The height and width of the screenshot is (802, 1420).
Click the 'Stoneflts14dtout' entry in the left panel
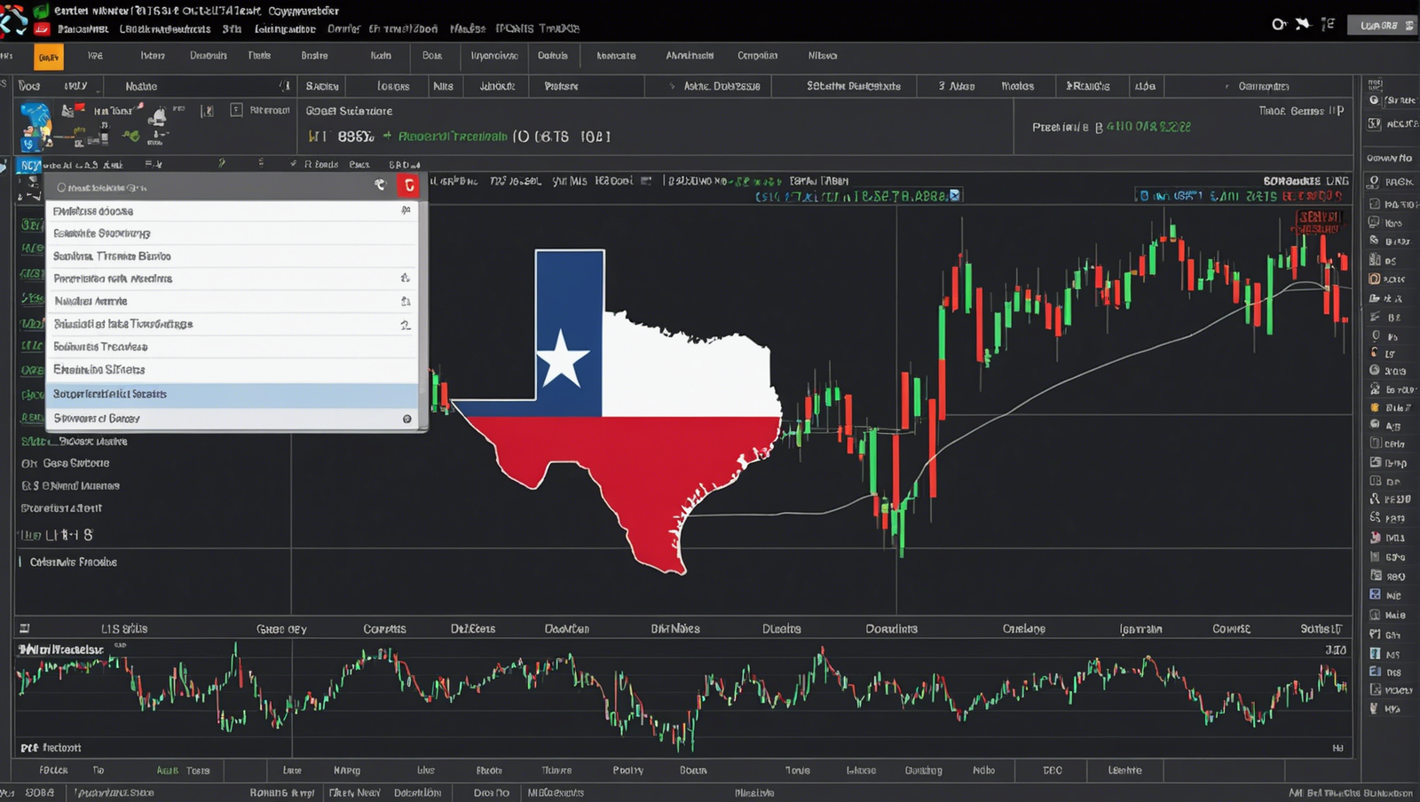61,508
